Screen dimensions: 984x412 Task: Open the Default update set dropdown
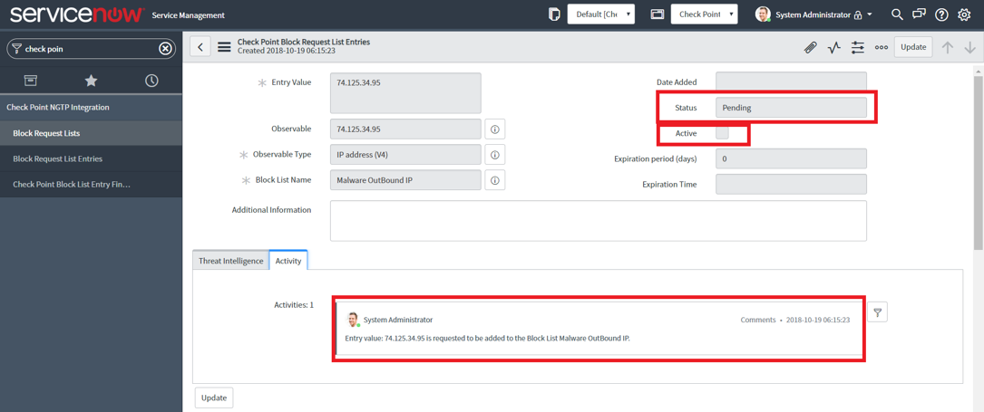(601, 14)
